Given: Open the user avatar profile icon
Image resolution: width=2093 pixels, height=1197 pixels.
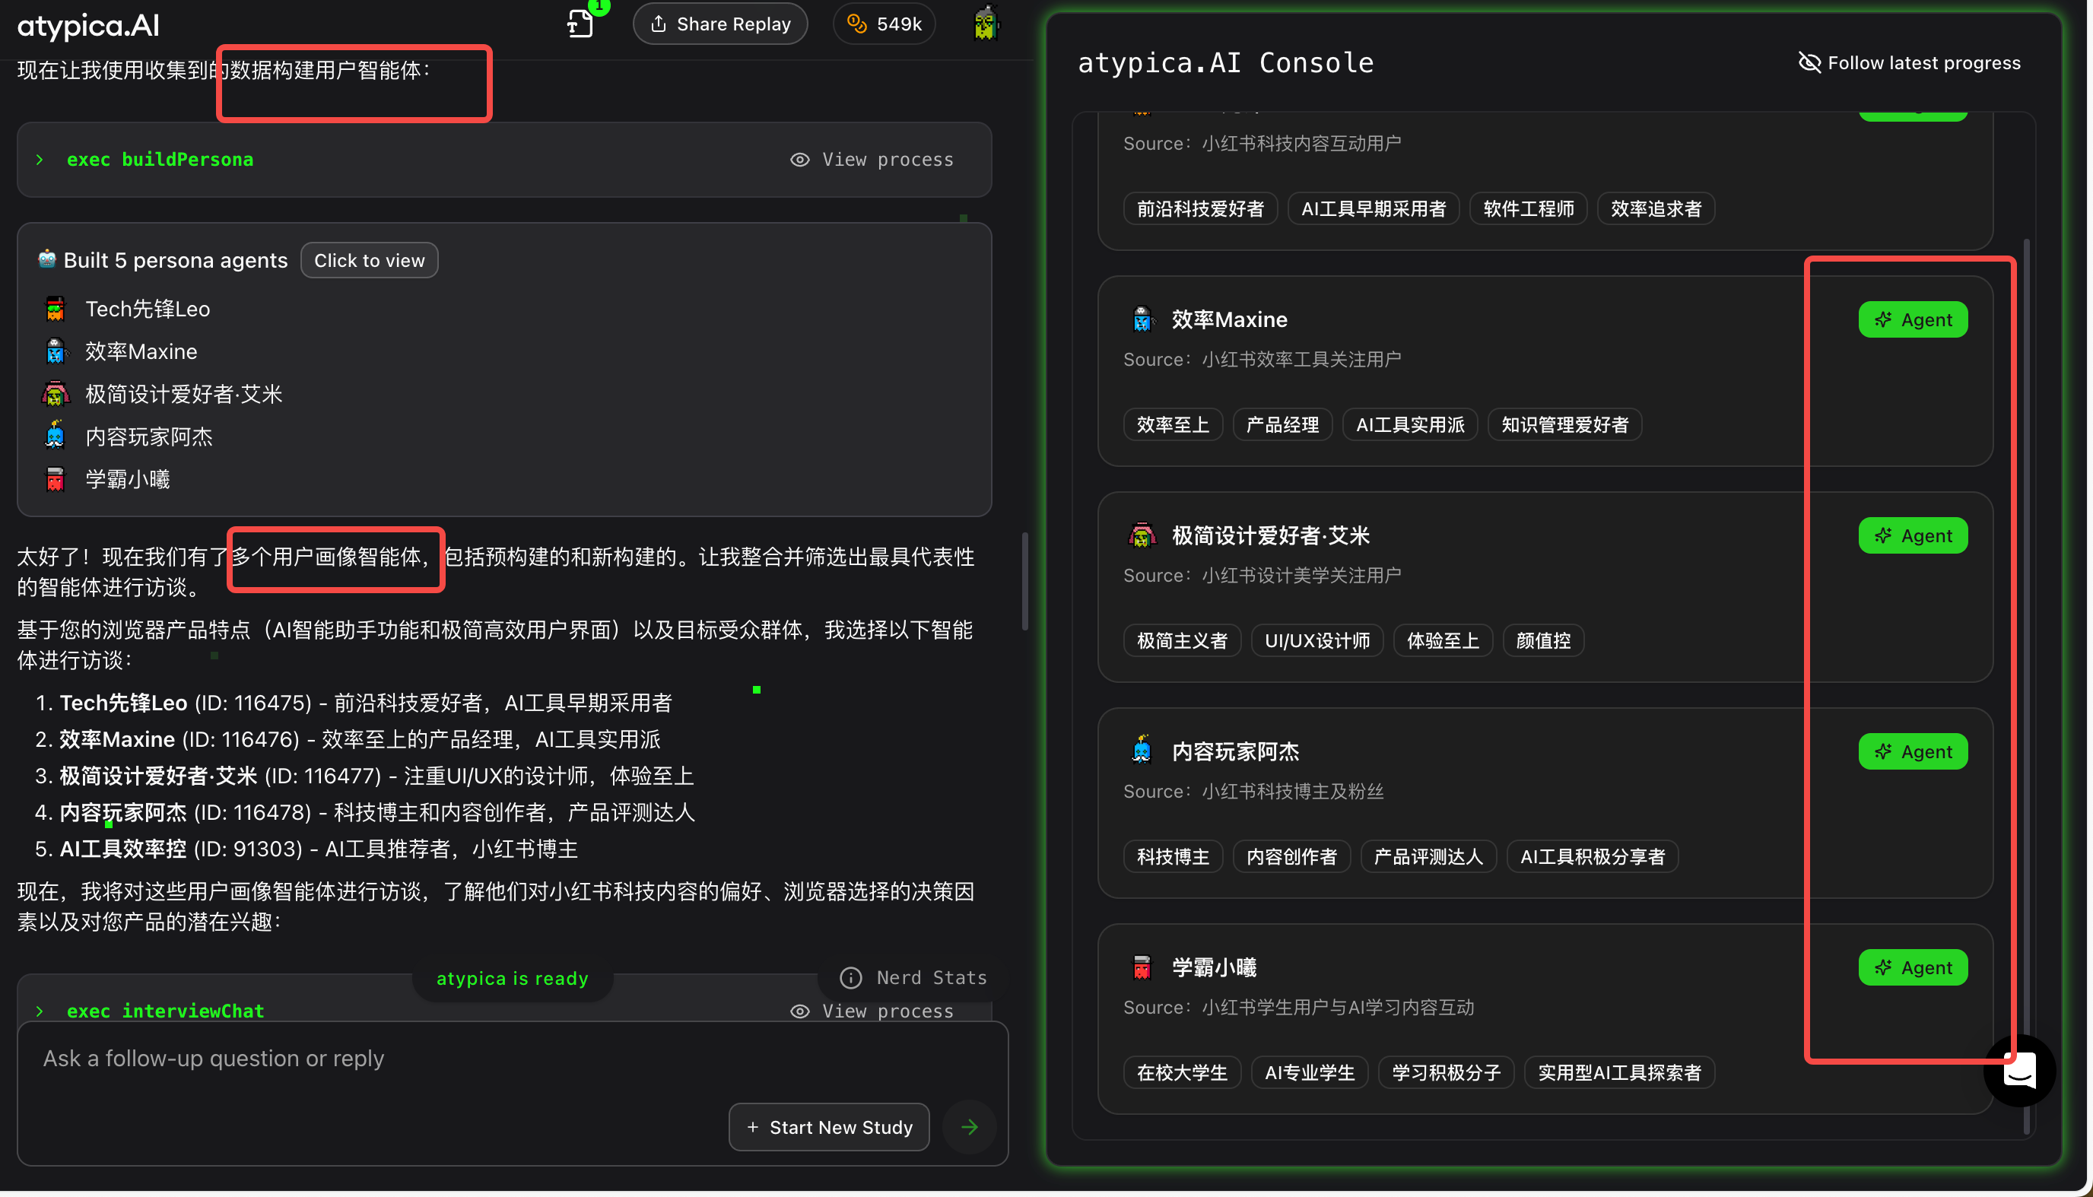Looking at the screenshot, I should 985,23.
